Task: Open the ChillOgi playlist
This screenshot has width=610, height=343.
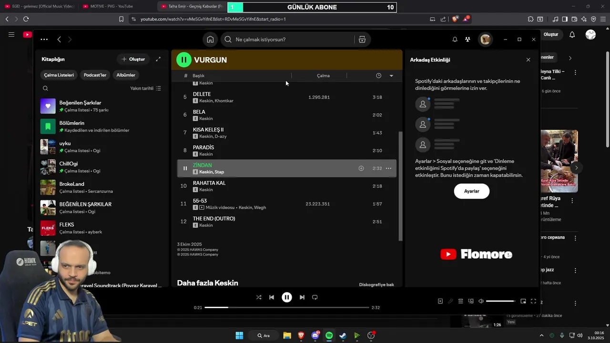Action: coord(102,167)
